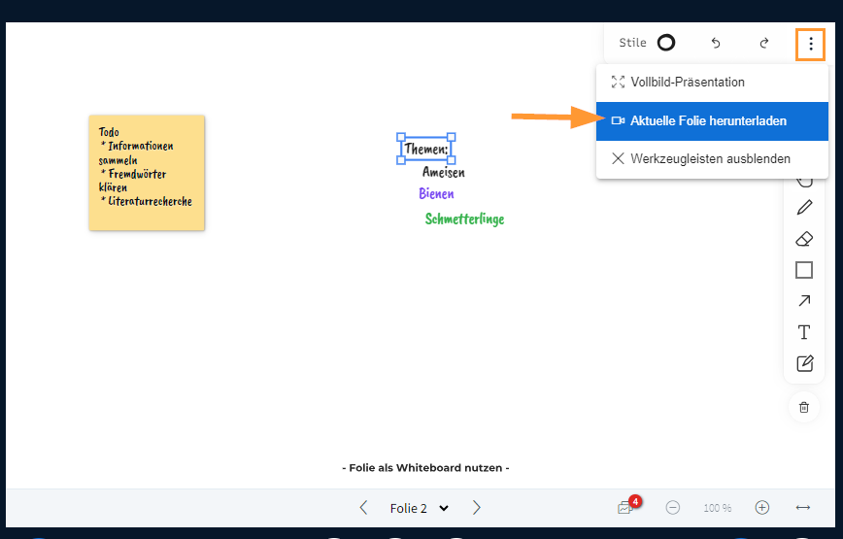Click the three-dot options menu button
Viewport: 843px width, 539px height.
click(x=810, y=44)
